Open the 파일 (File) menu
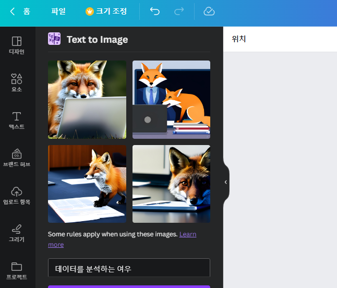The image size is (337, 288). 58,11
